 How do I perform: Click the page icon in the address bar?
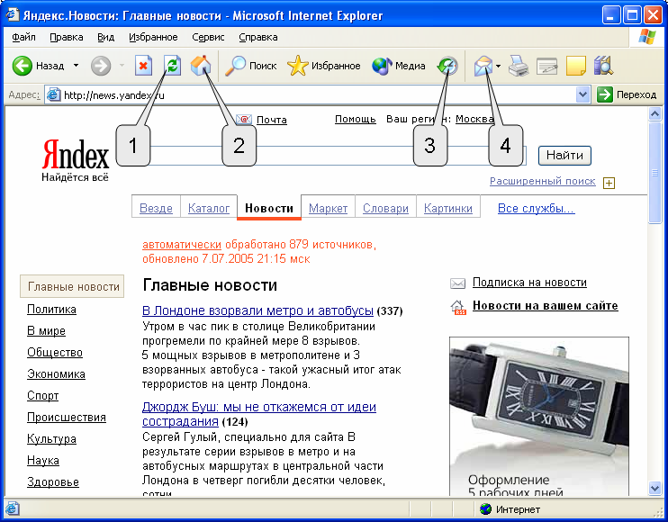(x=53, y=94)
